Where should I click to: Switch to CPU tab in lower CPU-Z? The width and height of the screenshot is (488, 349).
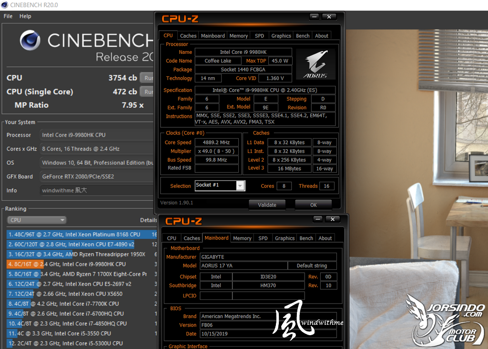(172, 238)
